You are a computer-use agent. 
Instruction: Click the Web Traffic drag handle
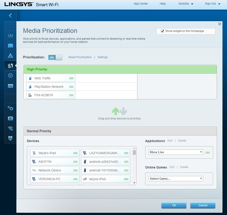coord(71,78)
